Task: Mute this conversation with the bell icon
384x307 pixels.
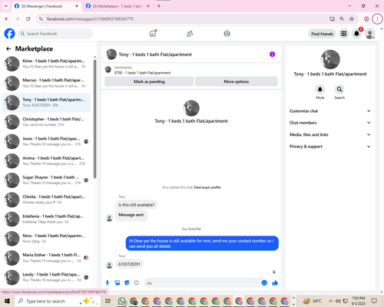Action: [x=320, y=89]
